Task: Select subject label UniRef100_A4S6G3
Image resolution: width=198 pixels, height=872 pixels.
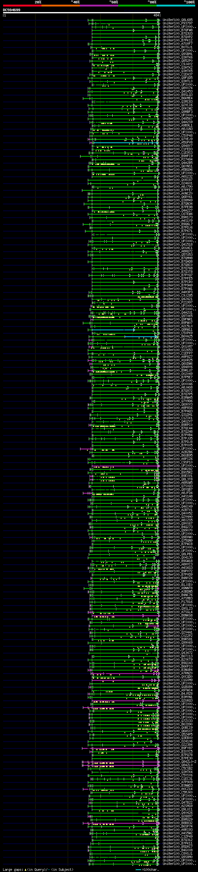Action: tap(178, 568)
